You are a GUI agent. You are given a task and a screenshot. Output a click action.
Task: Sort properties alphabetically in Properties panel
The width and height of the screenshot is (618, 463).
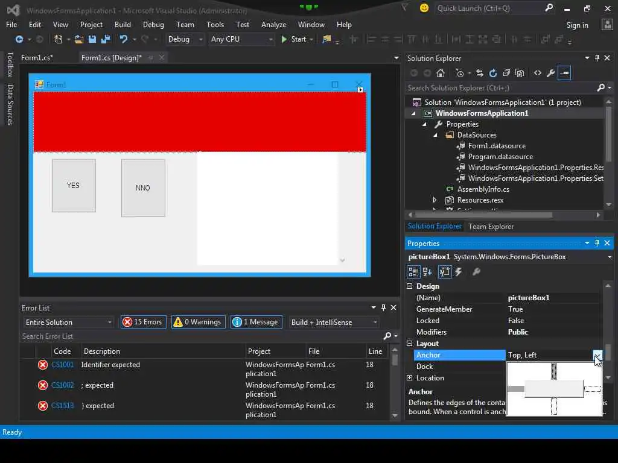pyautogui.click(x=427, y=272)
